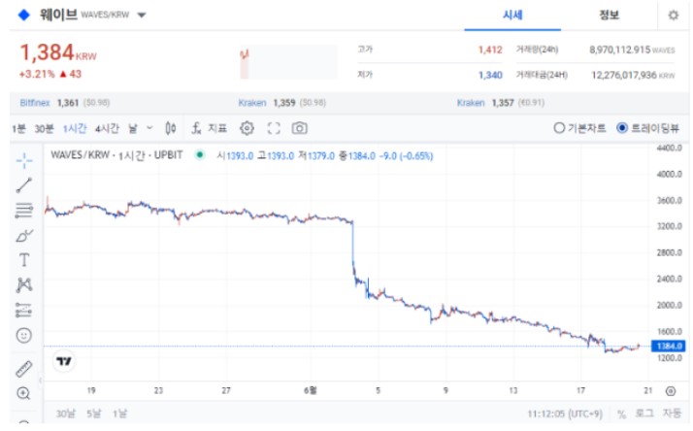Set chart interval to 1시간
Image resolution: width=693 pixels, height=431 pixels.
pyautogui.click(x=74, y=129)
